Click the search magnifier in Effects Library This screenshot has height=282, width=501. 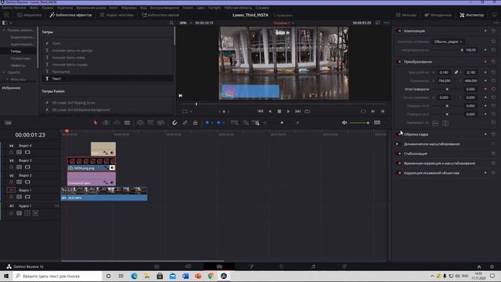point(171,23)
